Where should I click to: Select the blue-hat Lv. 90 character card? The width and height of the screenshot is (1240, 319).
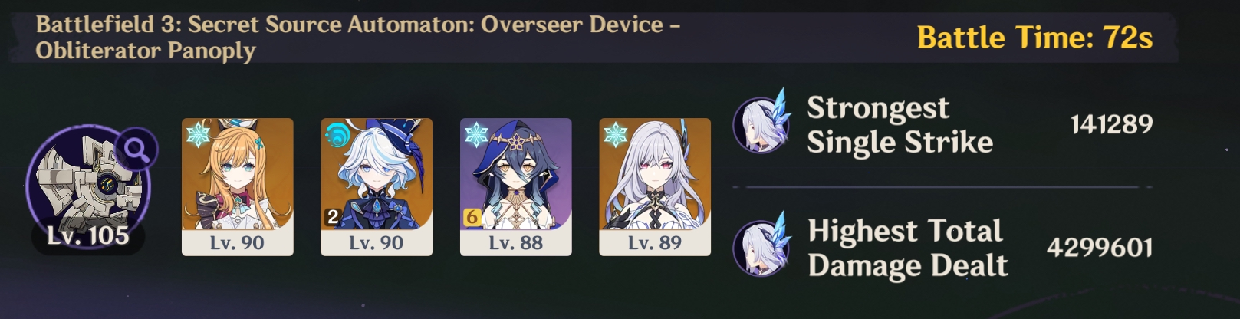click(377, 186)
